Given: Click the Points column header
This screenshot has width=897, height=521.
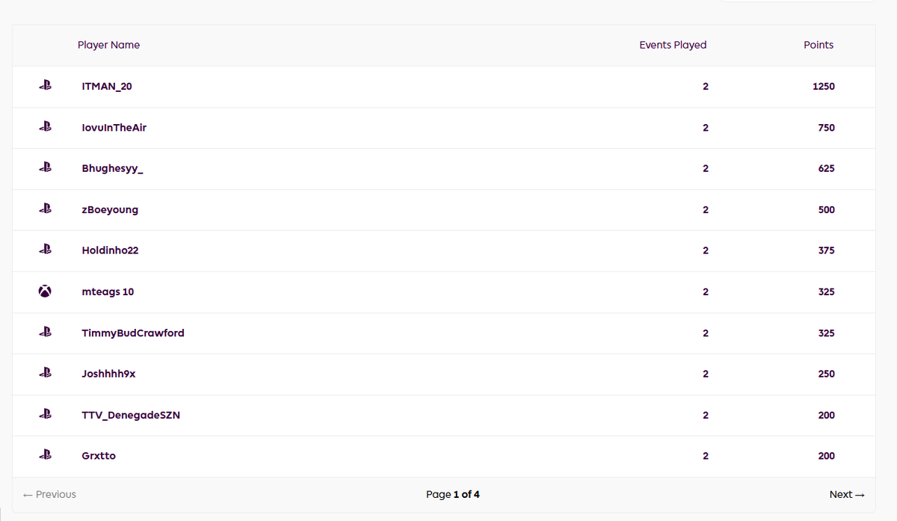Looking at the screenshot, I should point(819,45).
